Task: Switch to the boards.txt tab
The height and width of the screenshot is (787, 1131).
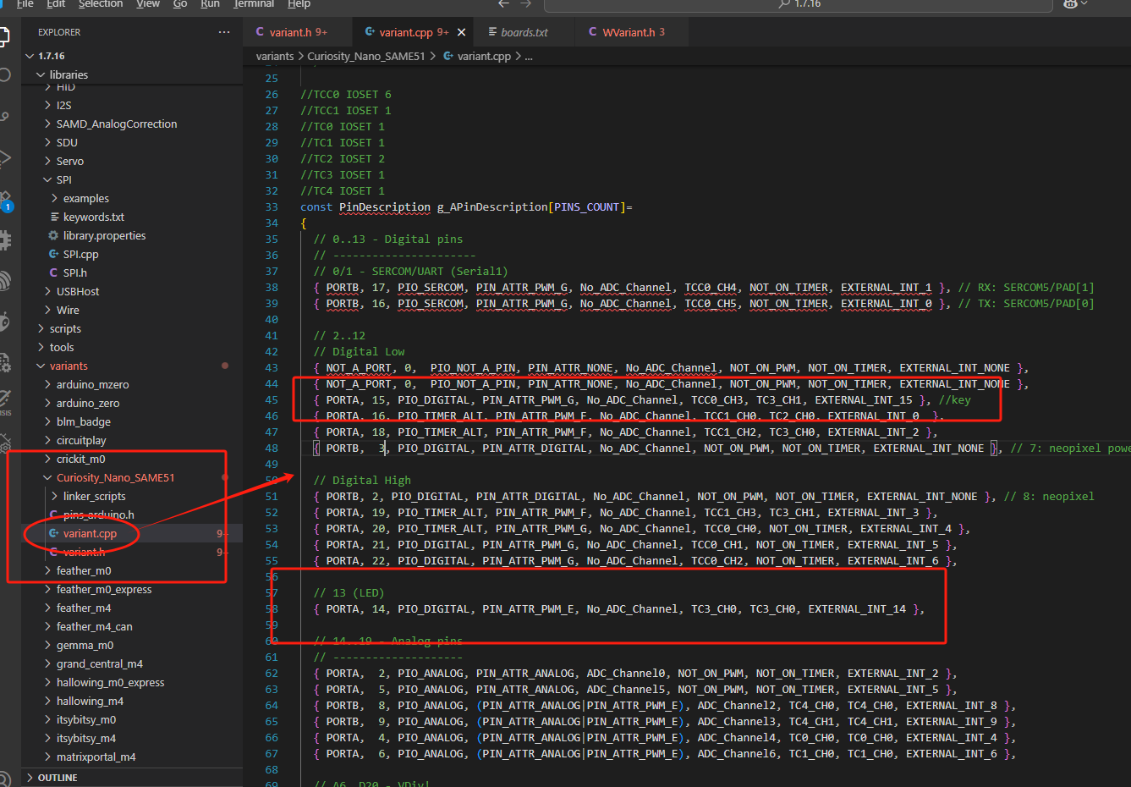Action: [524, 32]
